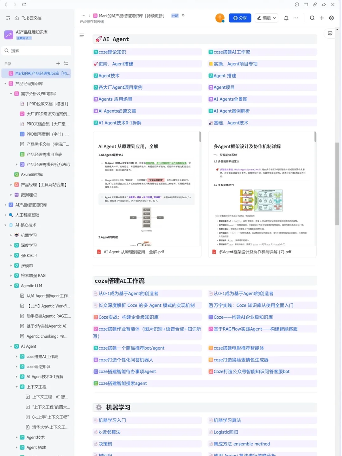The width and height of the screenshot is (342, 456).
Task: Click the forward navigation arrow
Action: (15, 4)
